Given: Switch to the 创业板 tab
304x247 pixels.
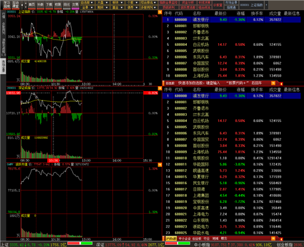Looking at the screenshot, I should coord(197,239).
